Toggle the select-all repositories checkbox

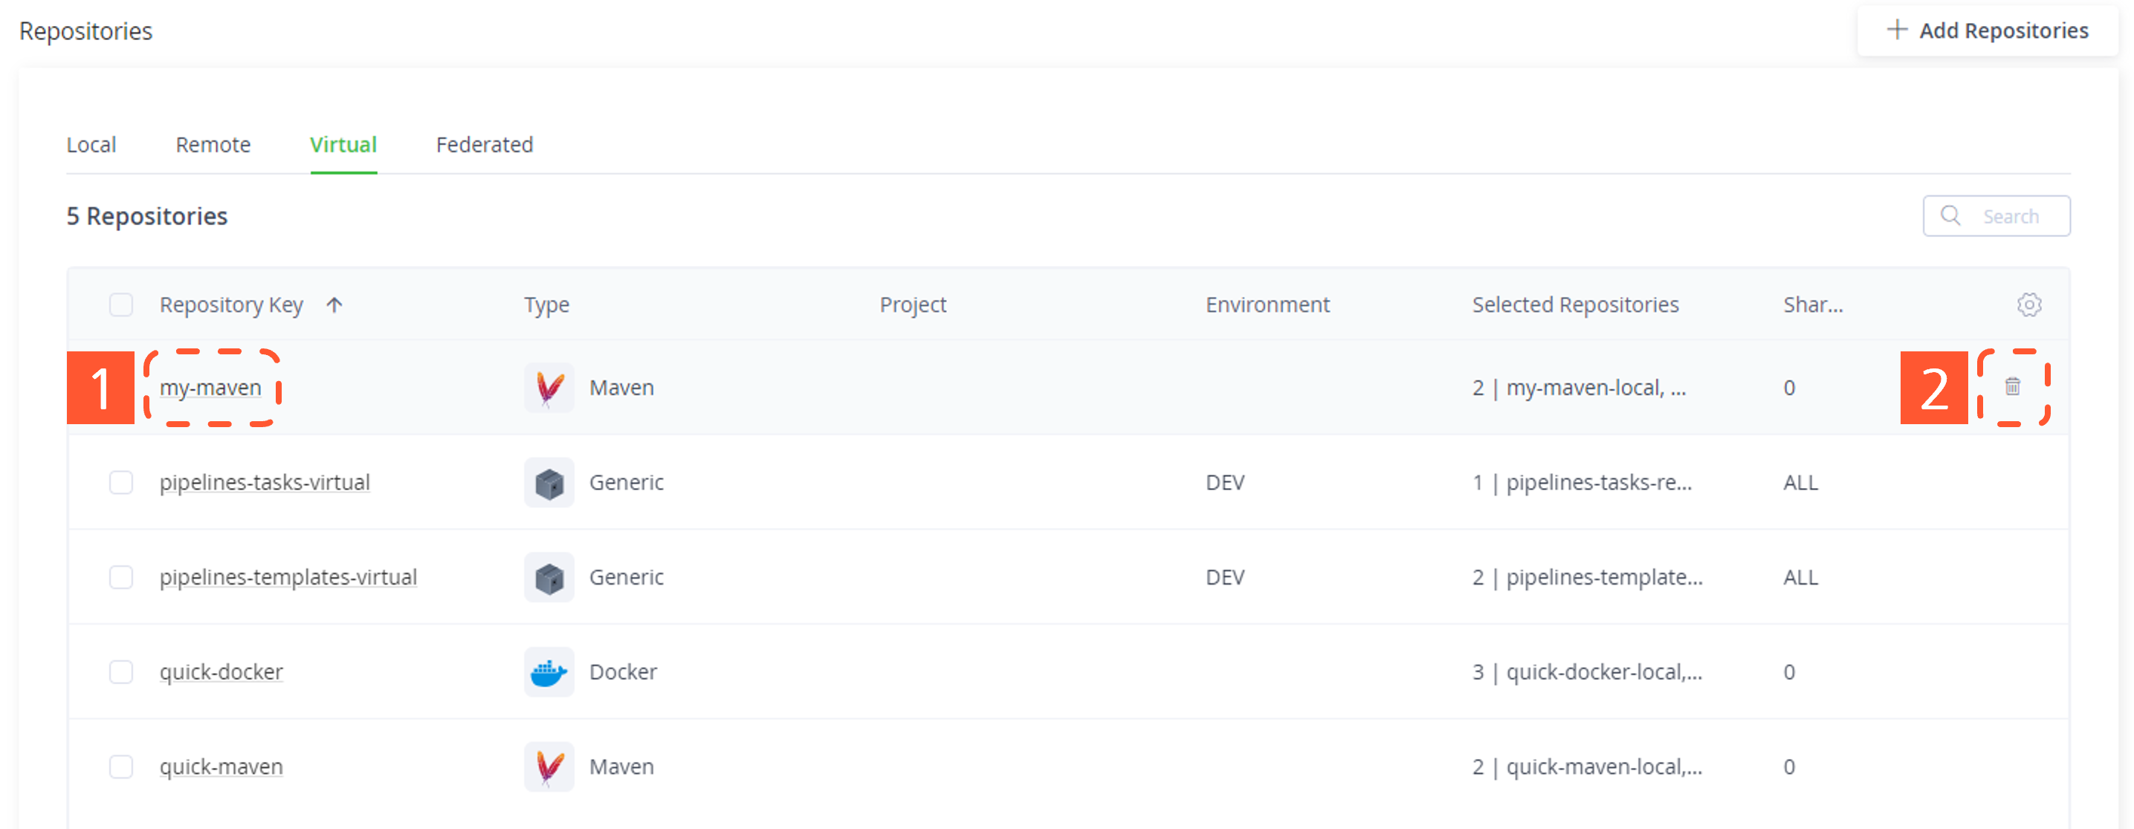coord(121,305)
